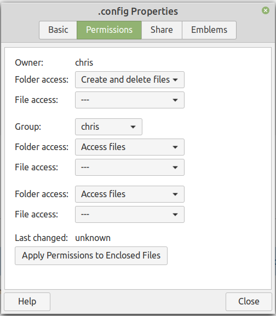This screenshot has width=276, height=316.
Task: Click the Close button at bottom
Action: pos(249,302)
